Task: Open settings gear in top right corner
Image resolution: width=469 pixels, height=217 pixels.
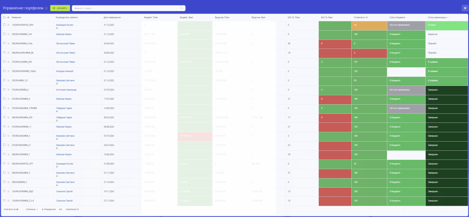Action: click(x=465, y=8)
